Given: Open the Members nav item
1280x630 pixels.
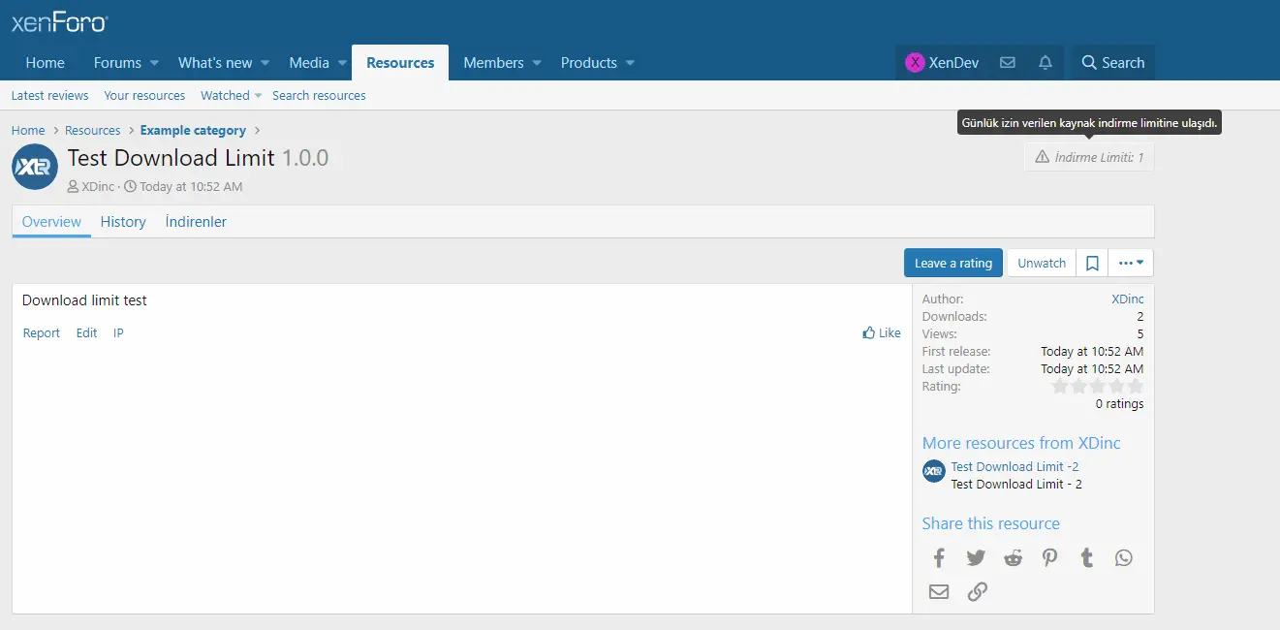Looking at the screenshot, I should (493, 63).
